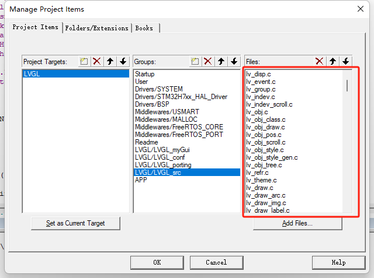Viewport: 374px width, 278px height.
Task: Create a new group
Action: tap(195, 62)
